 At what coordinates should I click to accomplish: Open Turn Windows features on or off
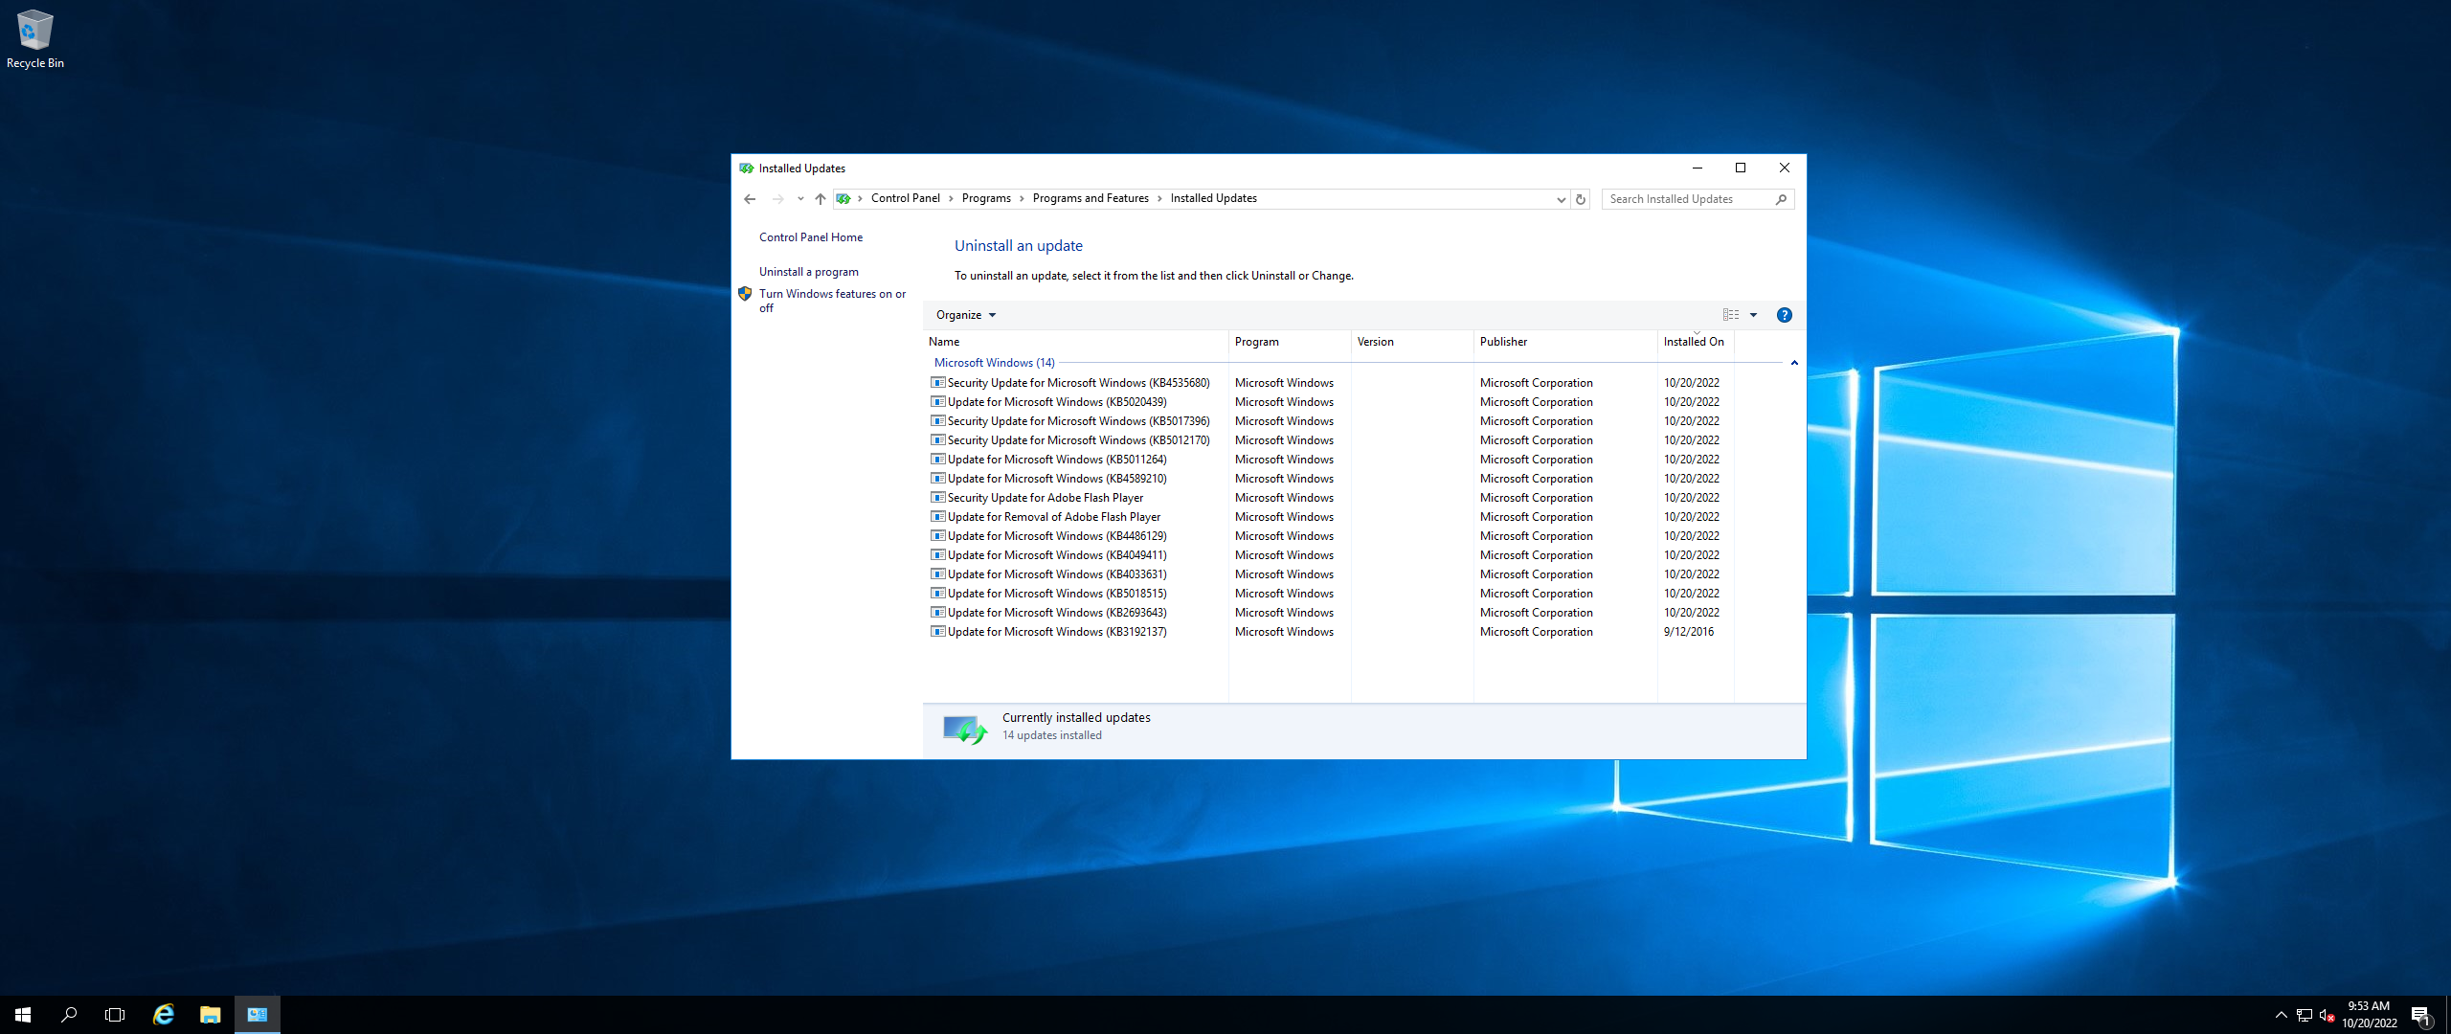[x=832, y=301]
